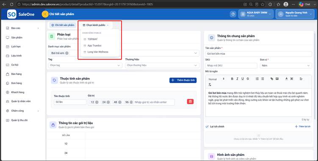Open the Normal text style dropdown
318x161 pixels.
216,79
